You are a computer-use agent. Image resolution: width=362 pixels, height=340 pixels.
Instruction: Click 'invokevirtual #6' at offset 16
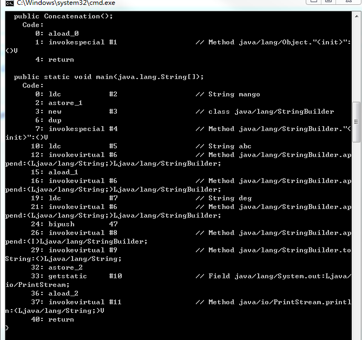83,181
